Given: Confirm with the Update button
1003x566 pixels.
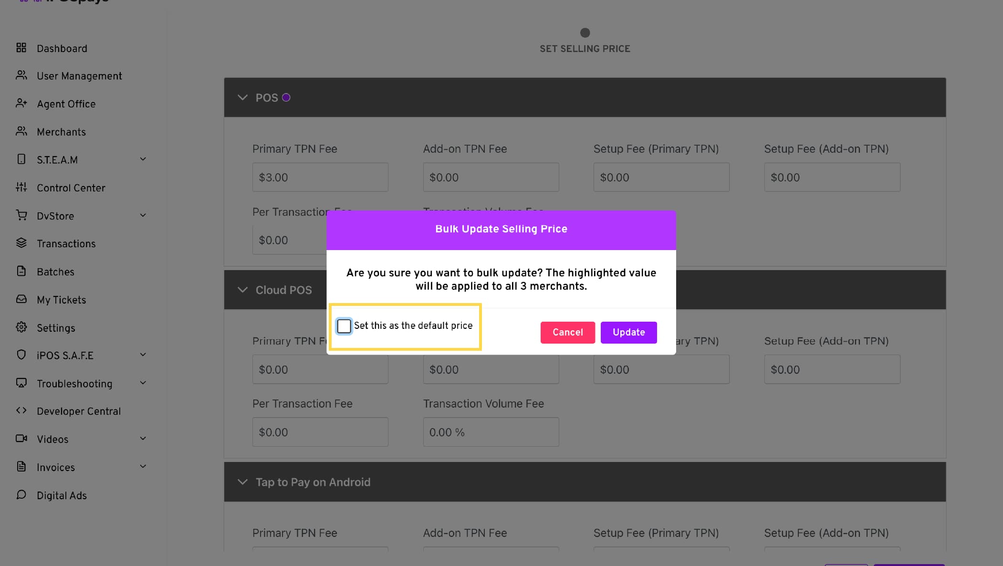Looking at the screenshot, I should [628, 332].
